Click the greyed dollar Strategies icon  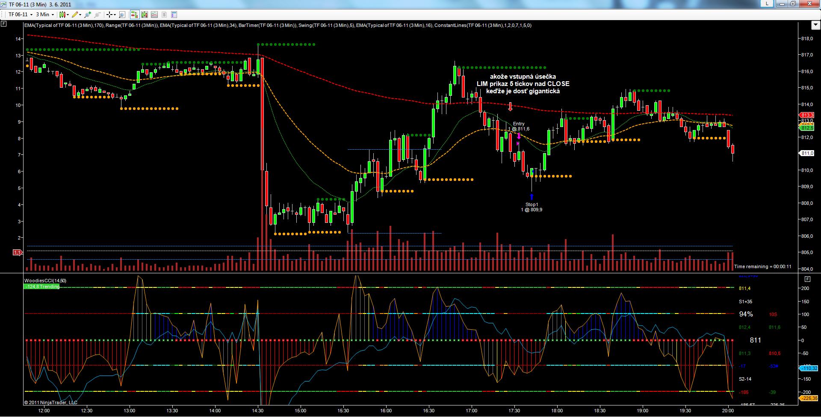(164, 15)
